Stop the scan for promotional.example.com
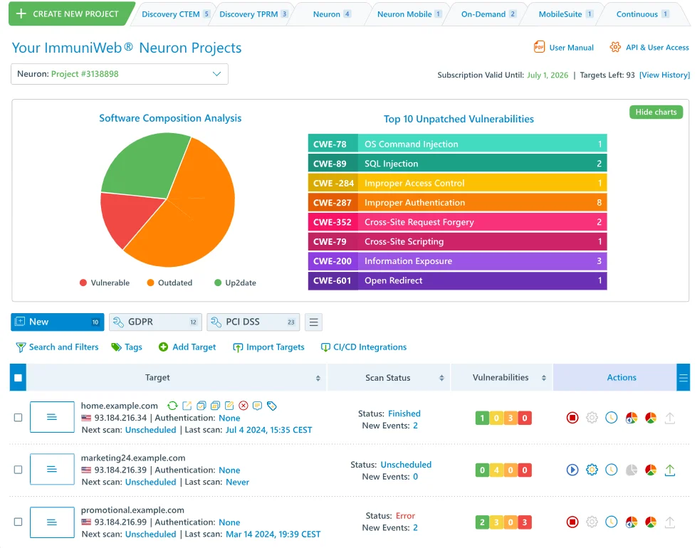This screenshot has width=697, height=548. (x=572, y=522)
